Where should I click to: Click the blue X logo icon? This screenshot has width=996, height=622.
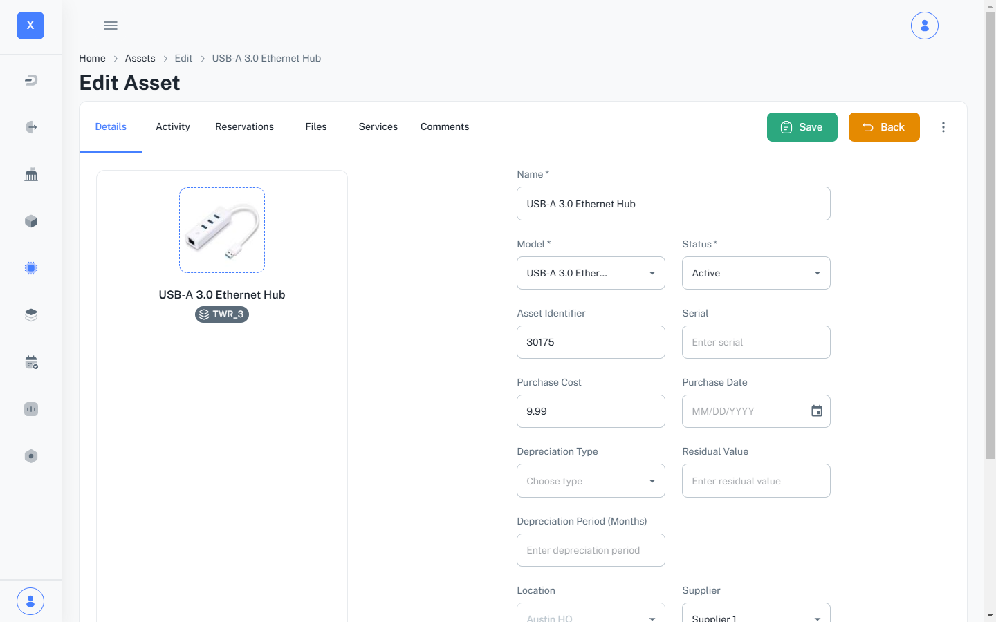point(30,26)
